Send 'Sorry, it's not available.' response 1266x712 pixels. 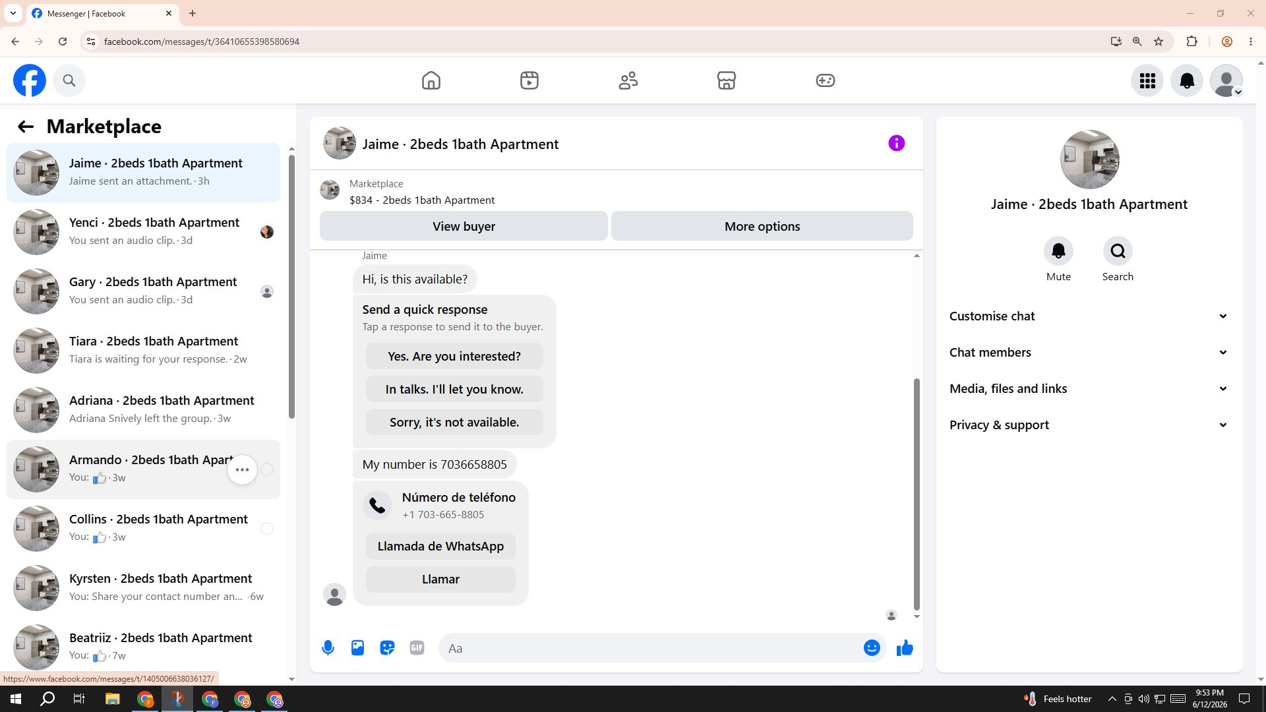pyautogui.click(x=454, y=422)
